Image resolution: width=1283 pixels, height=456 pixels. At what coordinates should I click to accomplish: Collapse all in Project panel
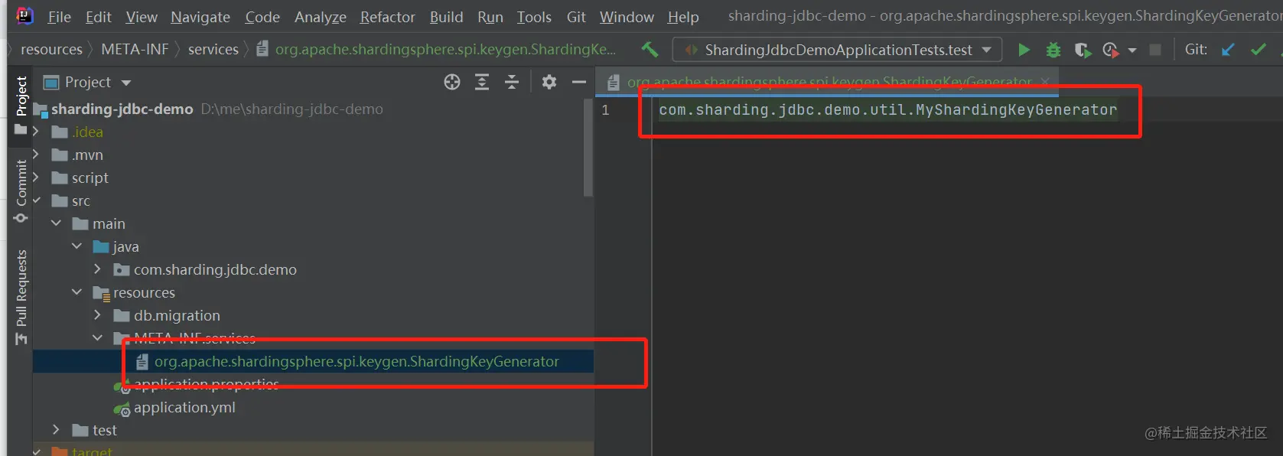(512, 82)
